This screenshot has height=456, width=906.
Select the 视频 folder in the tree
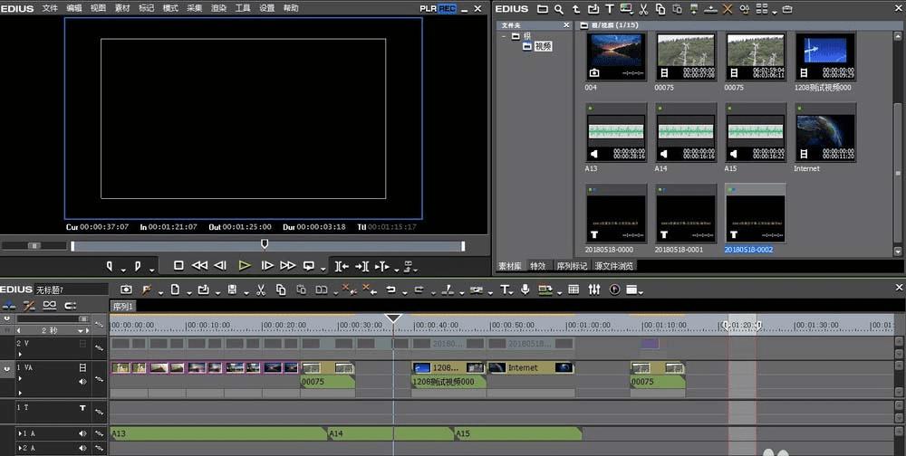[x=542, y=46]
